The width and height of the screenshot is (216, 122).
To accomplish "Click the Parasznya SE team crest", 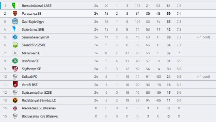I will 15,13.
